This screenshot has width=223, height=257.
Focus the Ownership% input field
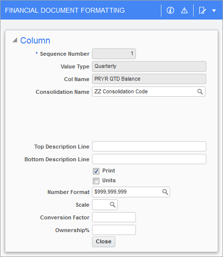point(114,230)
